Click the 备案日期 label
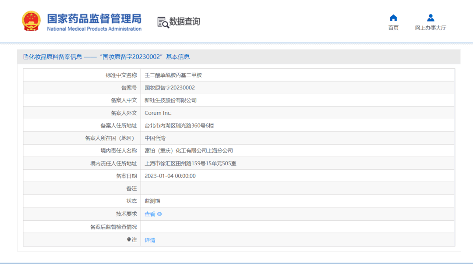 click(127, 176)
